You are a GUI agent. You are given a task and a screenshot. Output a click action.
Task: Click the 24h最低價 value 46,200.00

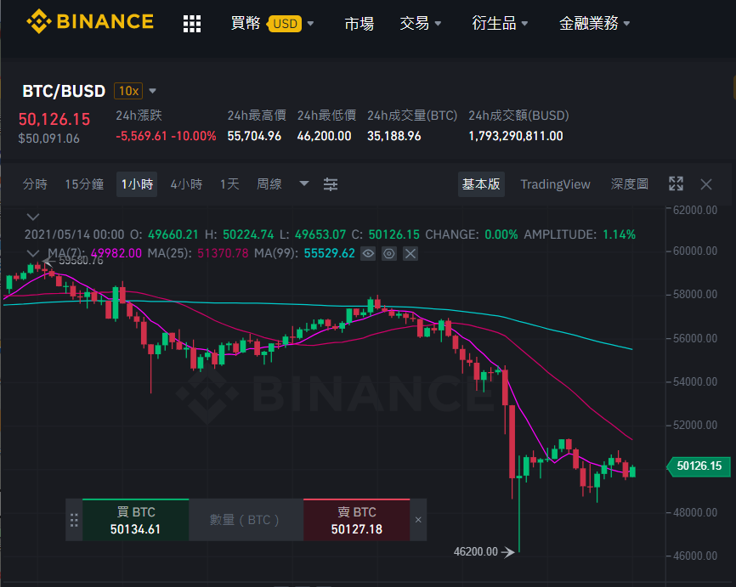pyautogui.click(x=325, y=136)
